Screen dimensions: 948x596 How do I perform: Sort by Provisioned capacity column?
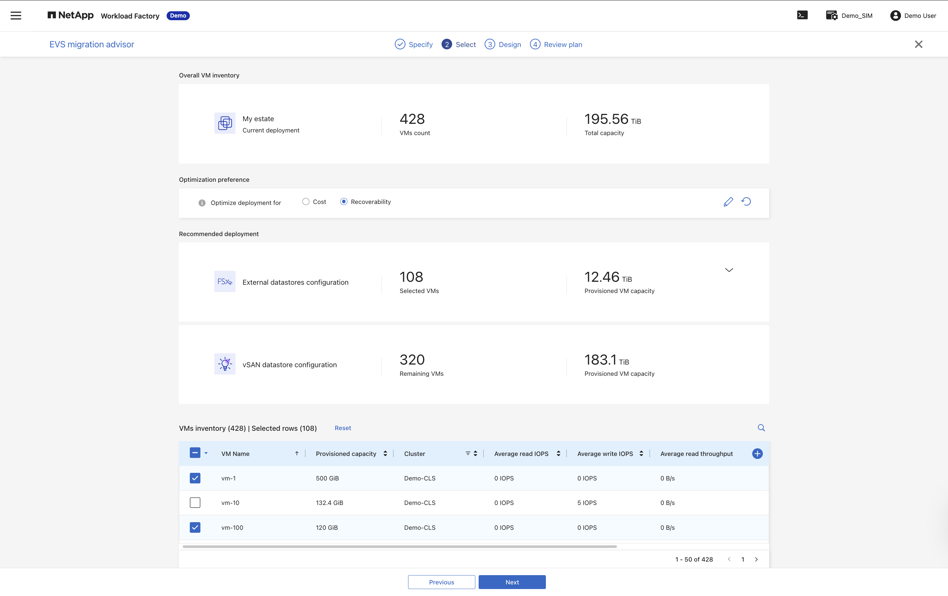tap(385, 454)
